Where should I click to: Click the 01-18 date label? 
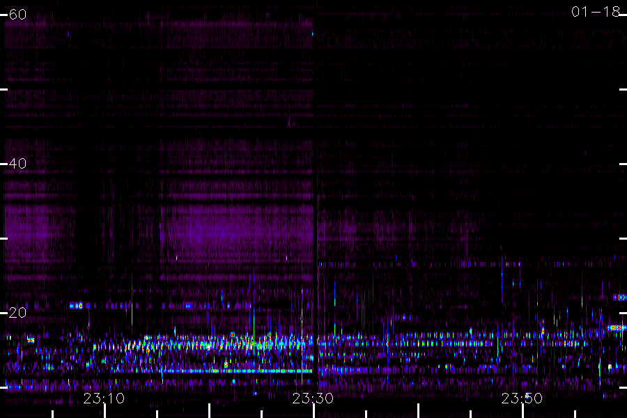[x=596, y=12]
